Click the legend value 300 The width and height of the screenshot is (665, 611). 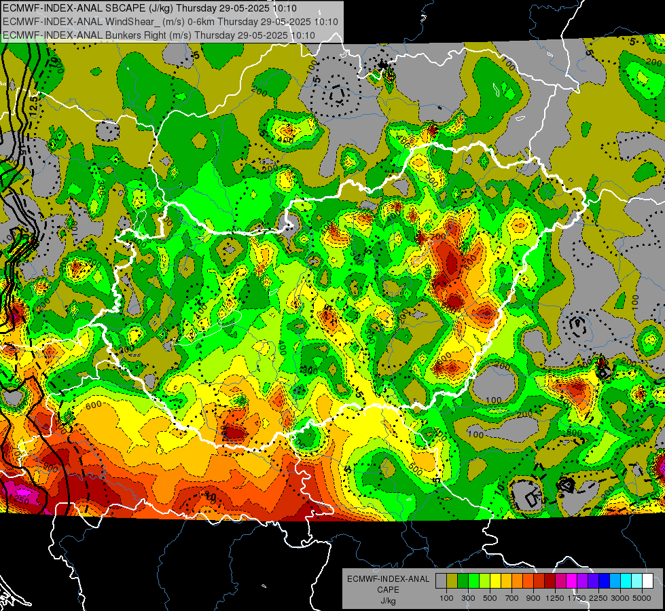pos(468,598)
